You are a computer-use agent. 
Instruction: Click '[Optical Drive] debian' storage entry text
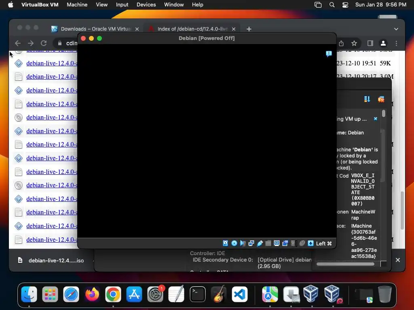(x=284, y=260)
